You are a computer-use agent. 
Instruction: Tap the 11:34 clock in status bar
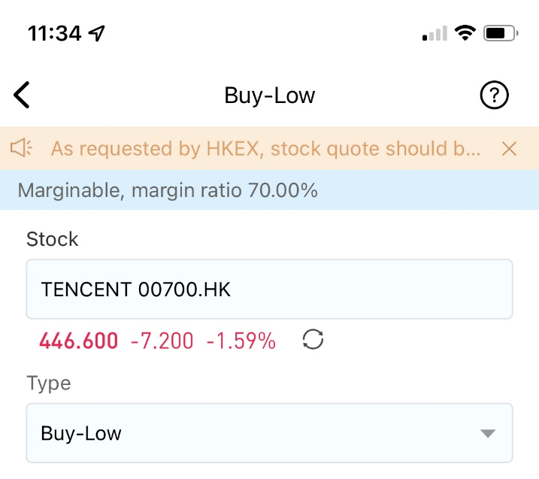tap(55, 33)
